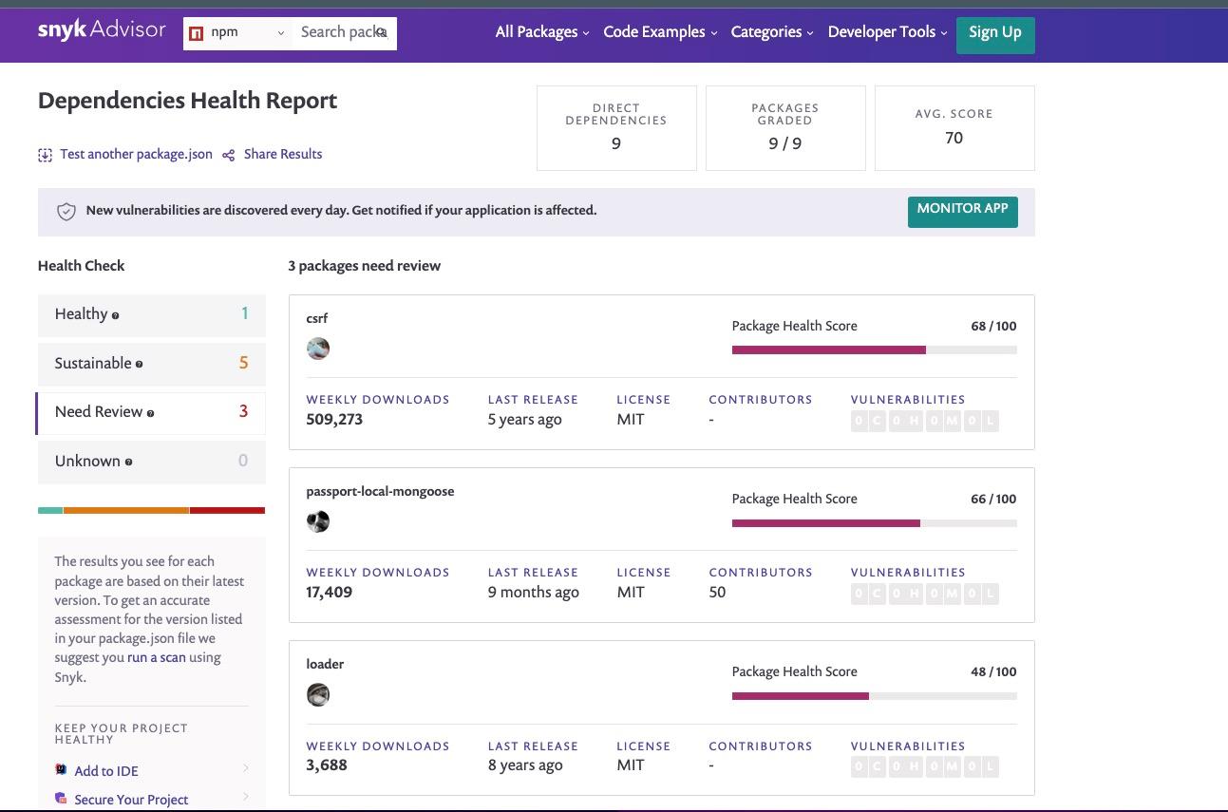Click the passport-local-mongoose health score bar

[x=874, y=522]
